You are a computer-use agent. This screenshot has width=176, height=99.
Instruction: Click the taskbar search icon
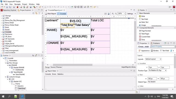point(9,97)
